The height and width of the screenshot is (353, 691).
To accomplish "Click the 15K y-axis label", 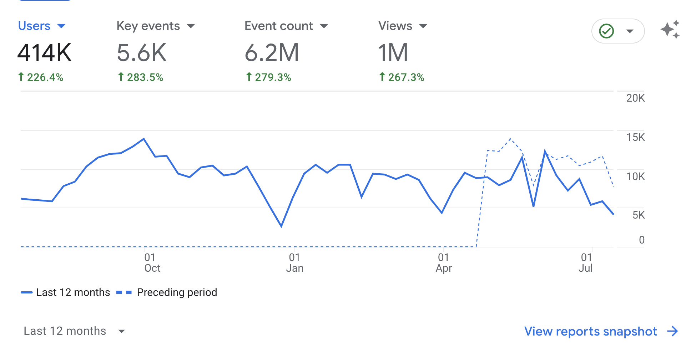I will tap(635, 137).
